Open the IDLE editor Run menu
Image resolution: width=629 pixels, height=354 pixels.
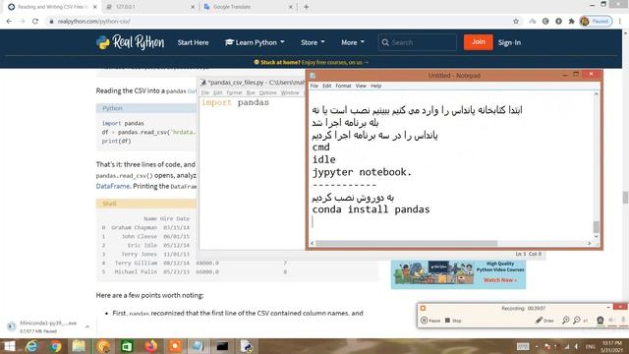pyautogui.click(x=251, y=92)
